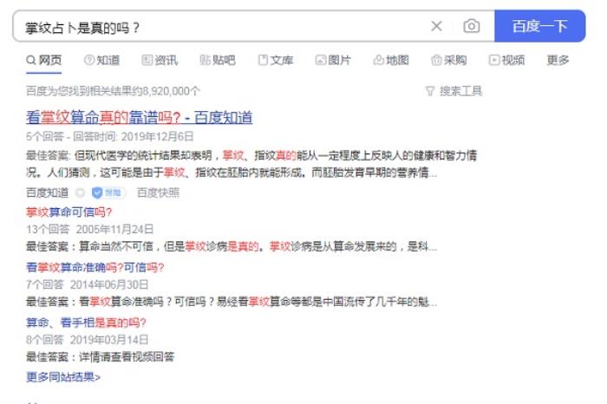Open result 看掌纹算命真的靠谱吗 百度知道
The image size is (607, 404).
pyautogui.click(x=139, y=117)
